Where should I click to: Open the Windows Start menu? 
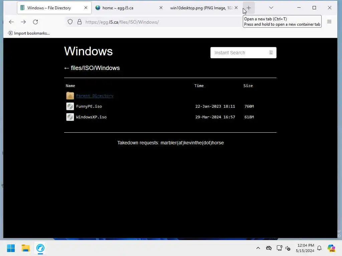point(11,248)
